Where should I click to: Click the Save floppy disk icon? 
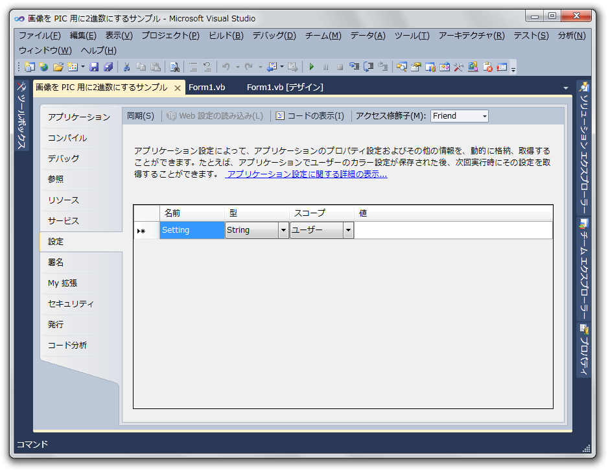tap(94, 67)
